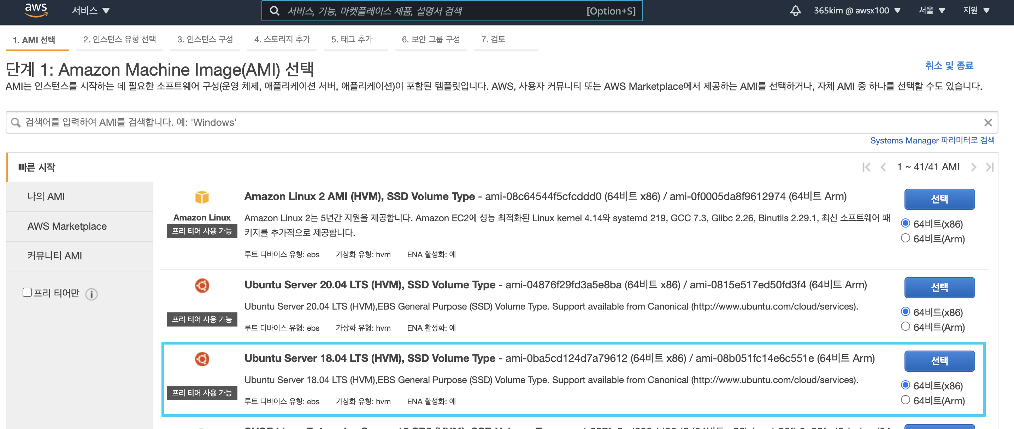
Task: Select 64비트(Arm) for Ubuntu 18.04
Action: [x=905, y=400]
